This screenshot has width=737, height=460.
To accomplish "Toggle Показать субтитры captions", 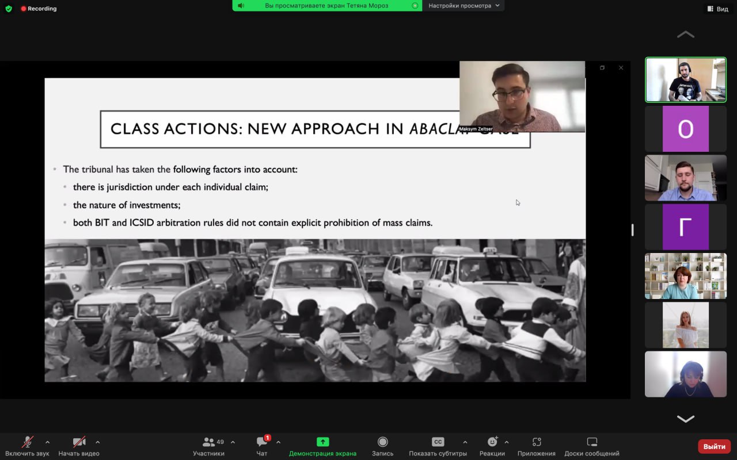I will (x=438, y=442).
